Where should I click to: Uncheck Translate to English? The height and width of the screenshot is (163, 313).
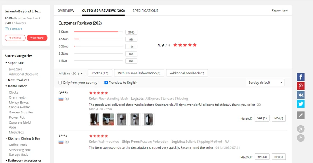point(106,83)
